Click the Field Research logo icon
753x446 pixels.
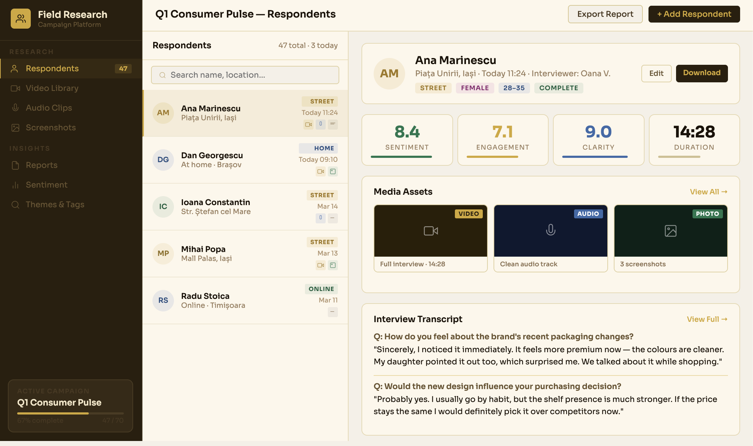coord(21,19)
